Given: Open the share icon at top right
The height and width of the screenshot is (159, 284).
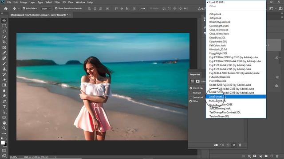Looking at the screenshot, I should coord(280,8).
